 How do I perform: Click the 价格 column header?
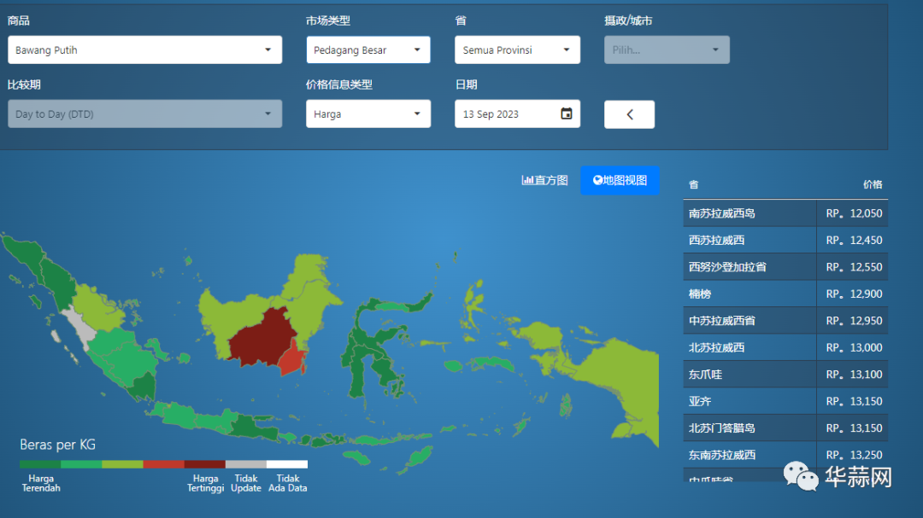tap(873, 184)
